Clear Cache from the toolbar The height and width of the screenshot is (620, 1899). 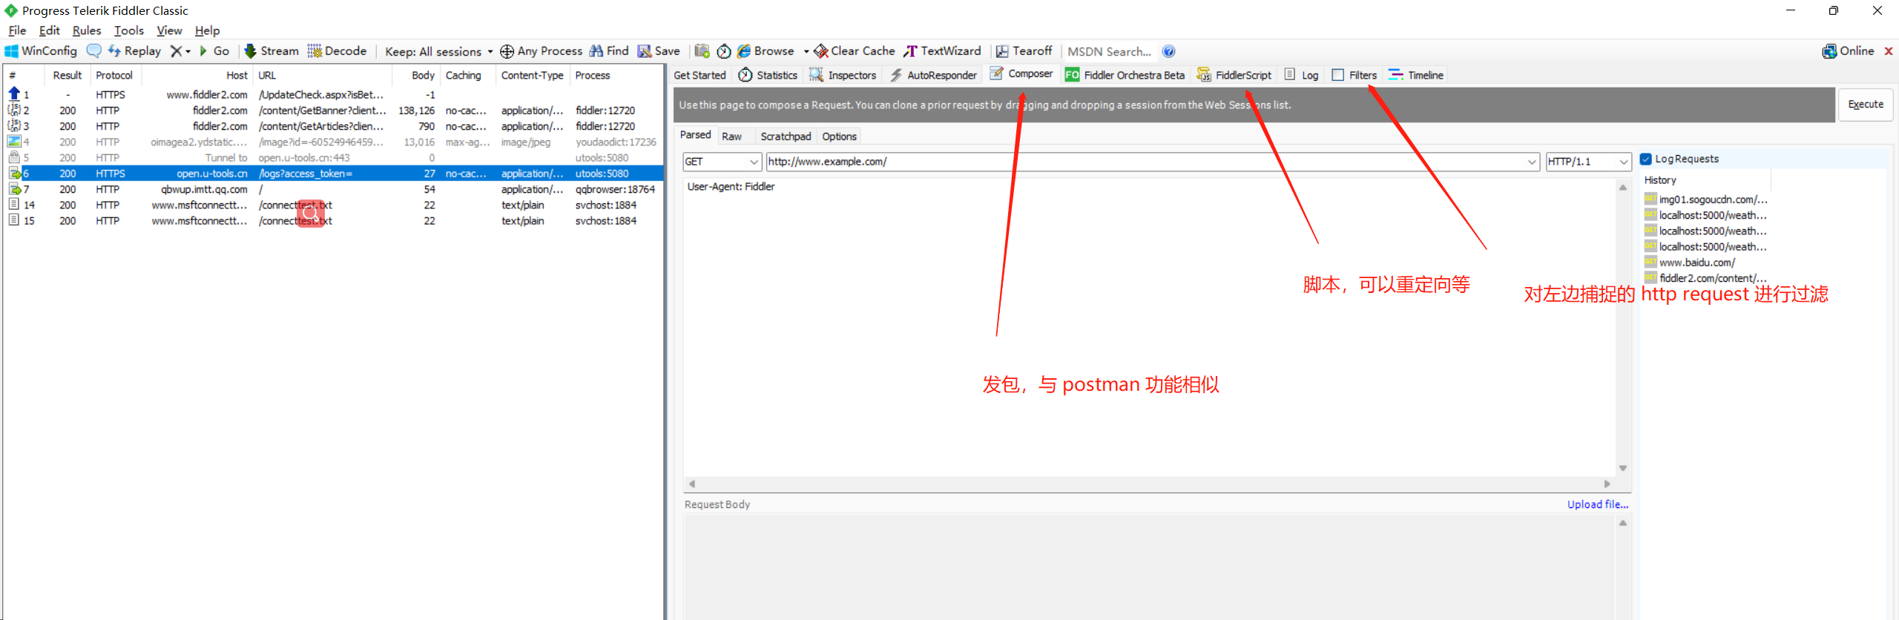pos(855,51)
